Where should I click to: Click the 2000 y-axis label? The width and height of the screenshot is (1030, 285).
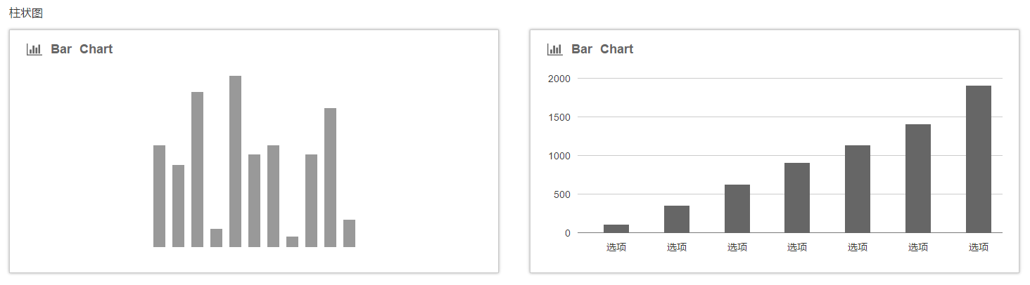point(559,79)
